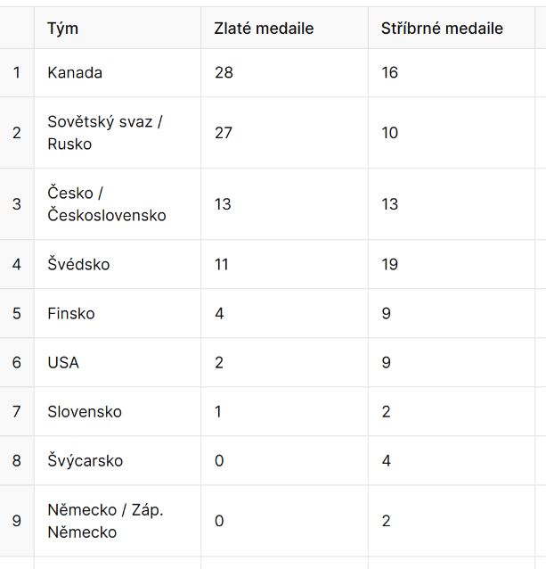Select the Německo / Záp. Německo cell

point(118,521)
